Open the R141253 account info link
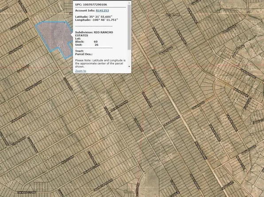264x197 pixels. pyautogui.click(x=102, y=11)
